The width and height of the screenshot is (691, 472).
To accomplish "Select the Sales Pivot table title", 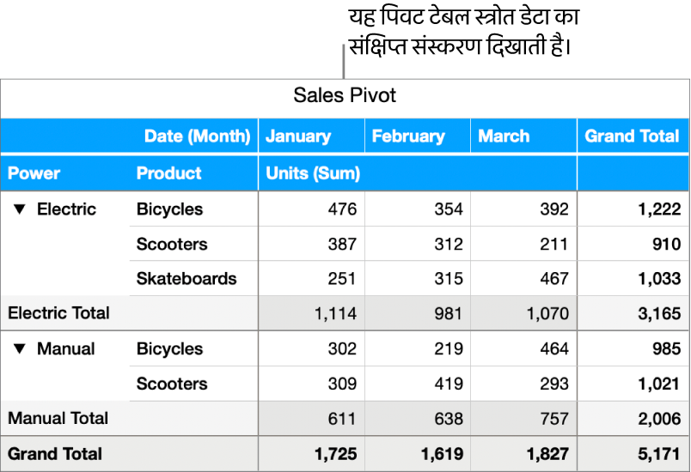I will (345, 95).
